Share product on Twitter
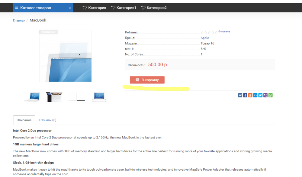 pyautogui.click(x=260, y=95)
